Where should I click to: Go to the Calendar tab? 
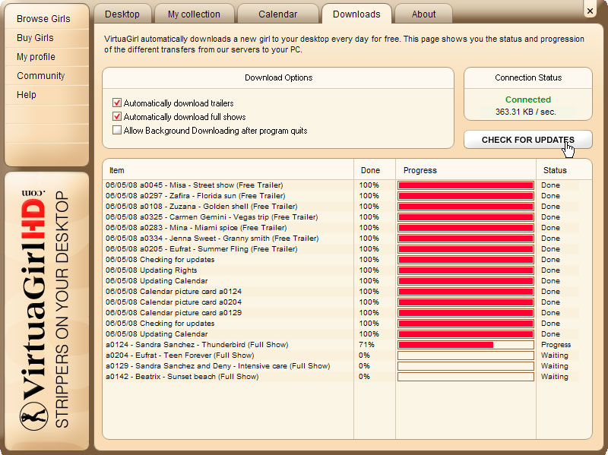coord(277,14)
